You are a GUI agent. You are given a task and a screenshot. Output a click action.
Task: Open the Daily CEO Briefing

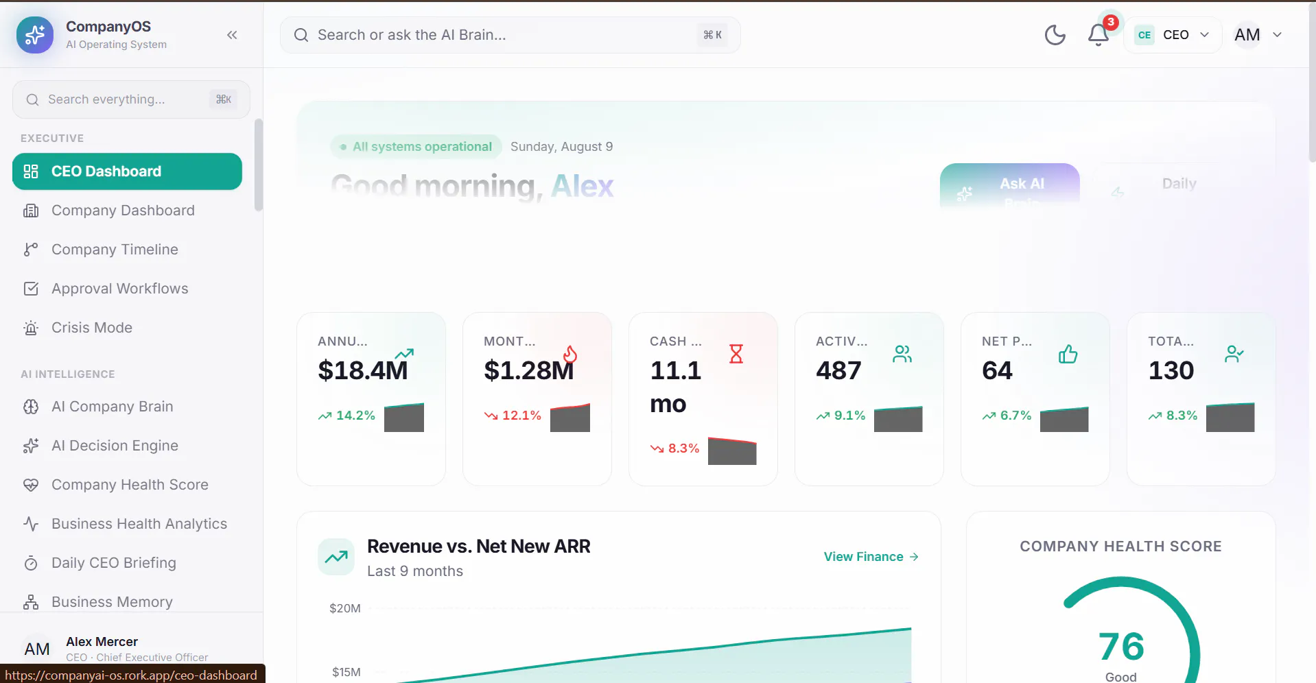[127, 563]
